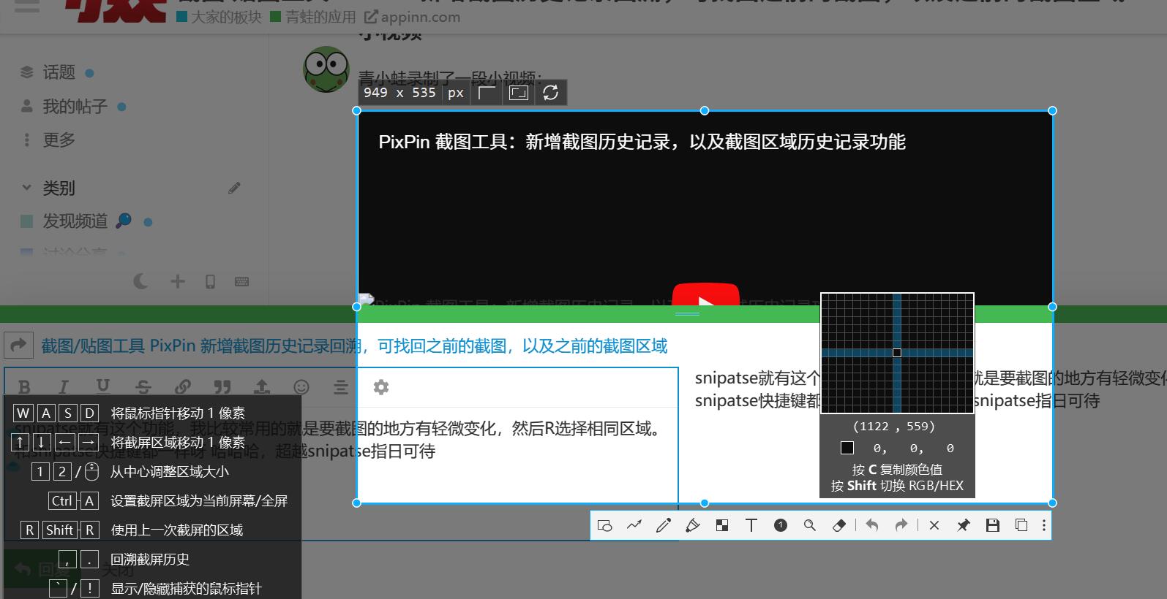The image size is (1167, 599).
Task: Pin the screenshot to screen
Action: click(x=964, y=525)
